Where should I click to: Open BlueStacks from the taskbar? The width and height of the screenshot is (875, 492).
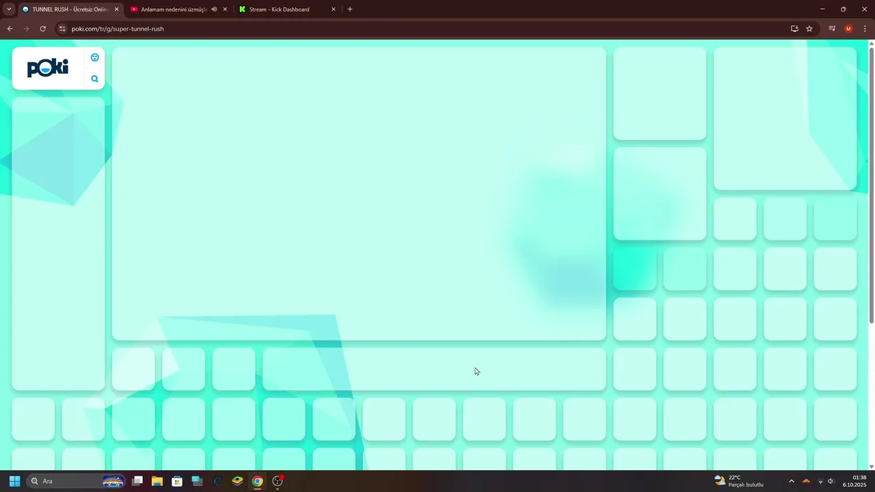pyautogui.click(x=237, y=481)
